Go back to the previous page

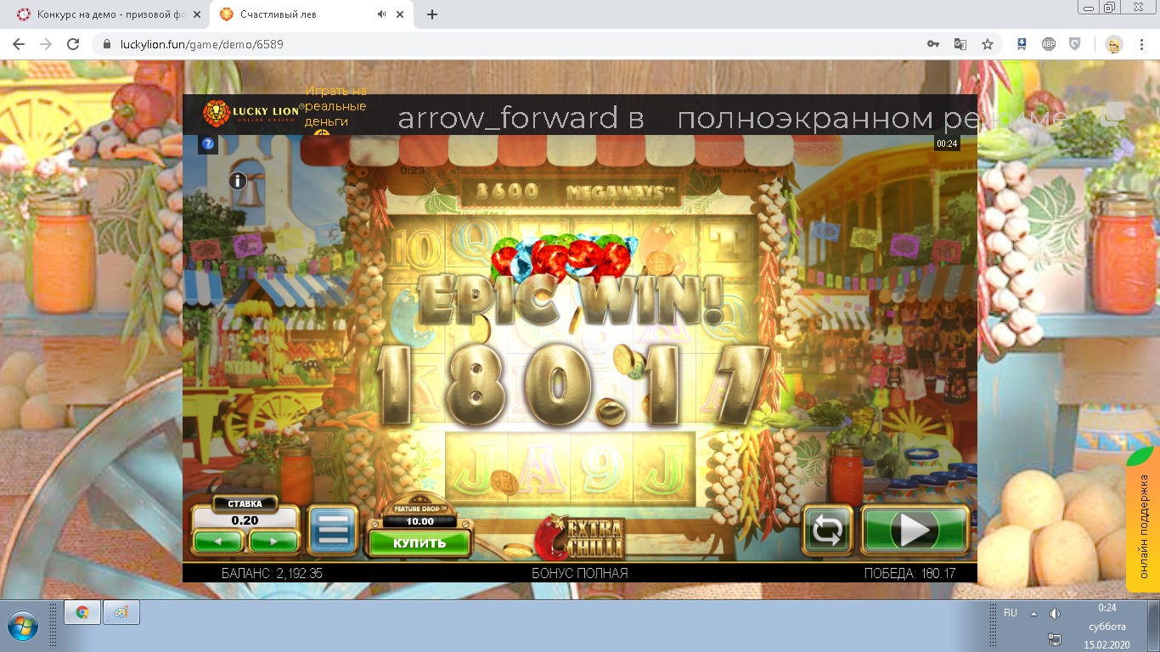19,44
